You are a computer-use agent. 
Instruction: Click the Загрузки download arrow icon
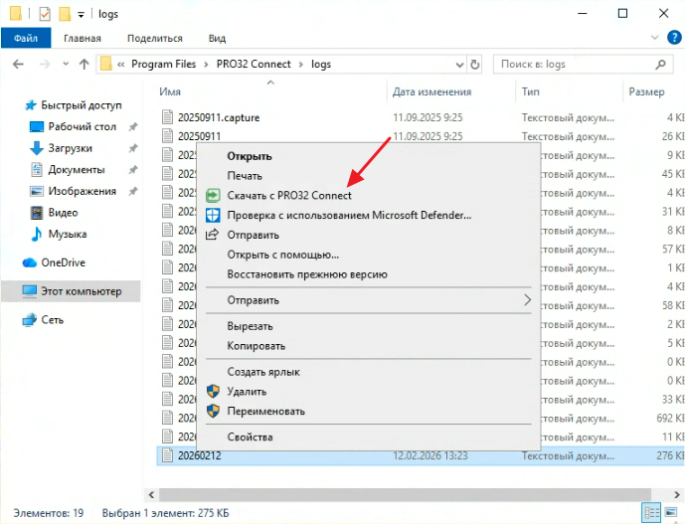click(37, 148)
